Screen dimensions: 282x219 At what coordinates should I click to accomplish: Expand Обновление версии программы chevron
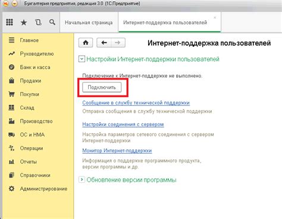82,180
